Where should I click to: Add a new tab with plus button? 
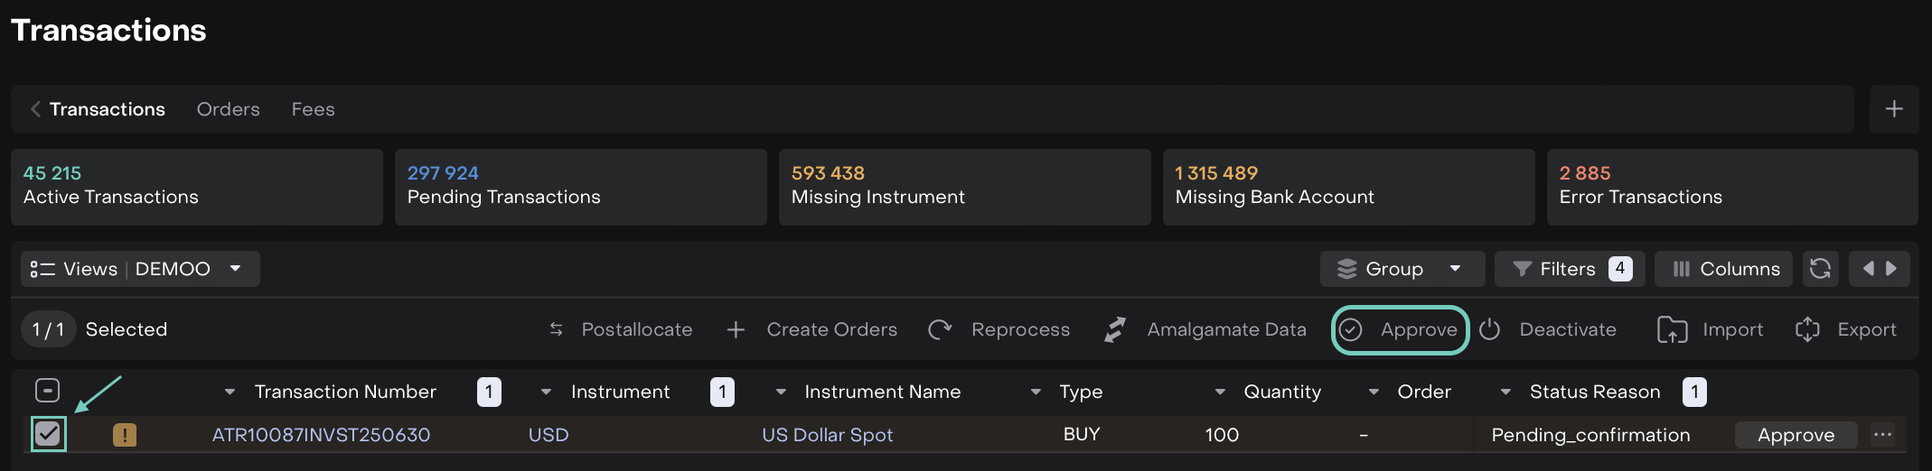tap(1894, 109)
